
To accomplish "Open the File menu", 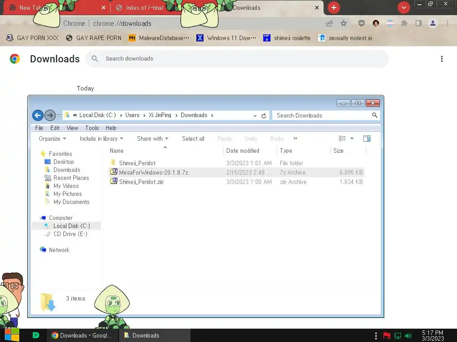I will click(x=39, y=128).
